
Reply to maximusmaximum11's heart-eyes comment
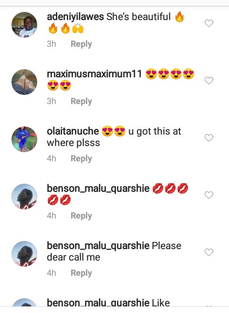pyautogui.click(x=81, y=101)
